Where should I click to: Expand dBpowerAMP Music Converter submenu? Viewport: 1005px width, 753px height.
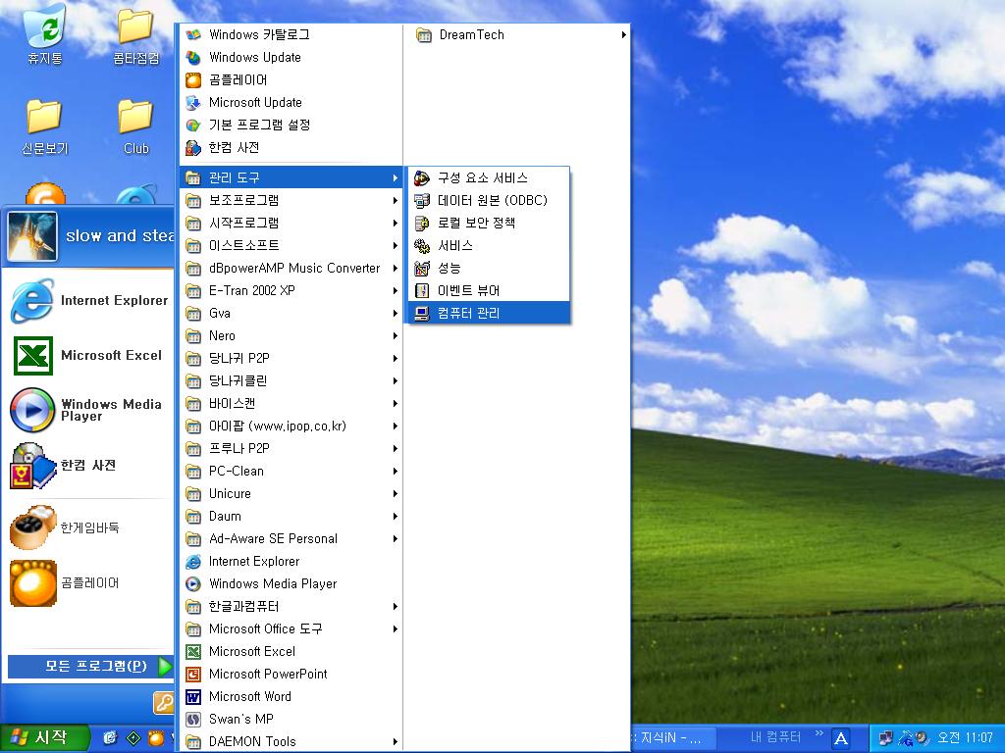291,269
